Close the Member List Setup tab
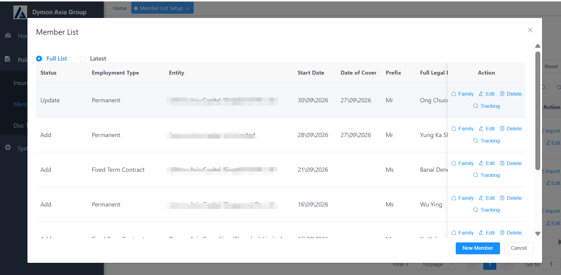 [x=187, y=9]
